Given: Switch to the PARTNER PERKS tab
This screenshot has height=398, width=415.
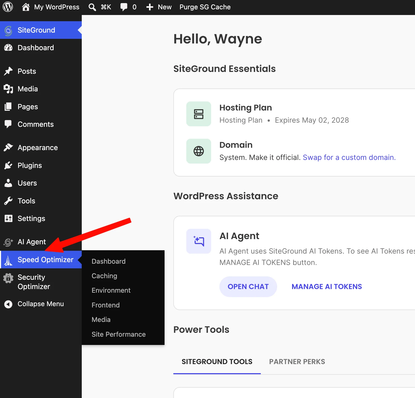Looking at the screenshot, I should 297,362.
